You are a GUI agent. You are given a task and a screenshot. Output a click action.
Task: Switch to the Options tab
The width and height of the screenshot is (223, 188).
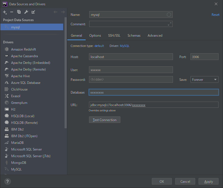coord(95,36)
